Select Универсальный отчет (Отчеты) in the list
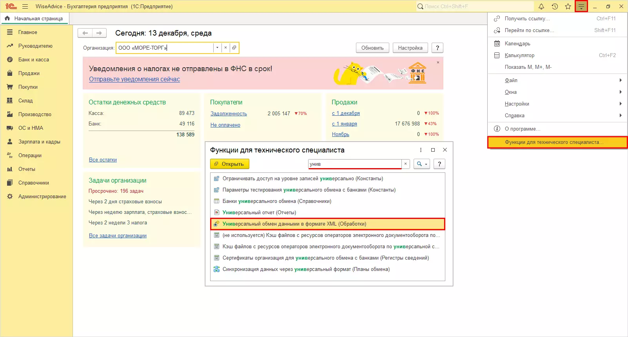This screenshot has width=628, height=337. pyautogui.click(x=259, y=213)
